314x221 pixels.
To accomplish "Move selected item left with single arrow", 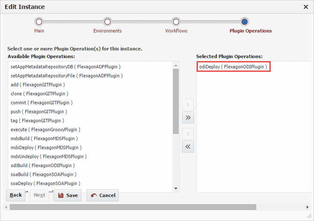I will coord(188,134).
